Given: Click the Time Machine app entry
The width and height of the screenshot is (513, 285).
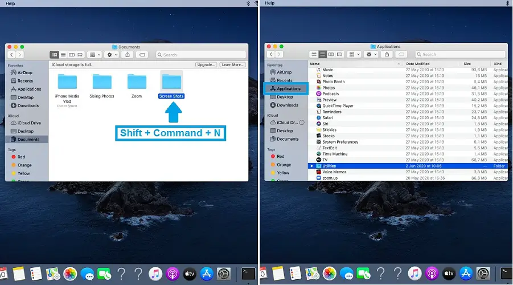Looking at the screenshot, I should pyautogui.click(x=334, y=154).
